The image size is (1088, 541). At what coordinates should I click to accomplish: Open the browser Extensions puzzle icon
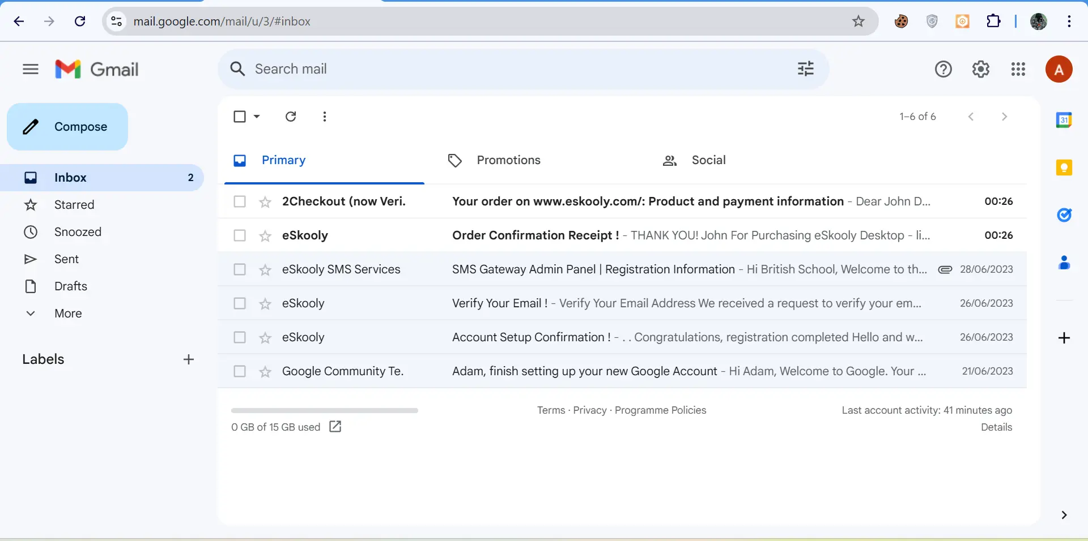point(993,22)
